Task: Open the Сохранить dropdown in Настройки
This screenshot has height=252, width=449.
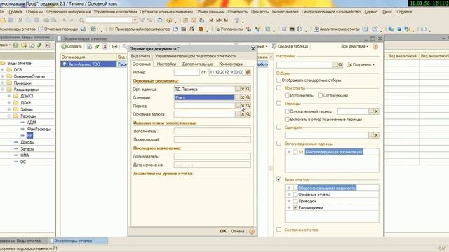Action: click(361, 65)
